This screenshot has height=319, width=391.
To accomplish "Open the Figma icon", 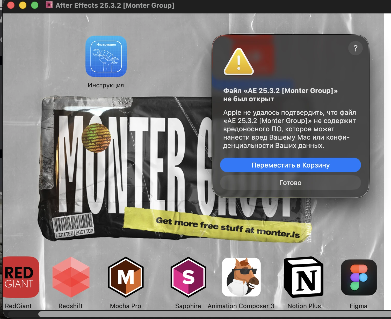I will point(359,277).
